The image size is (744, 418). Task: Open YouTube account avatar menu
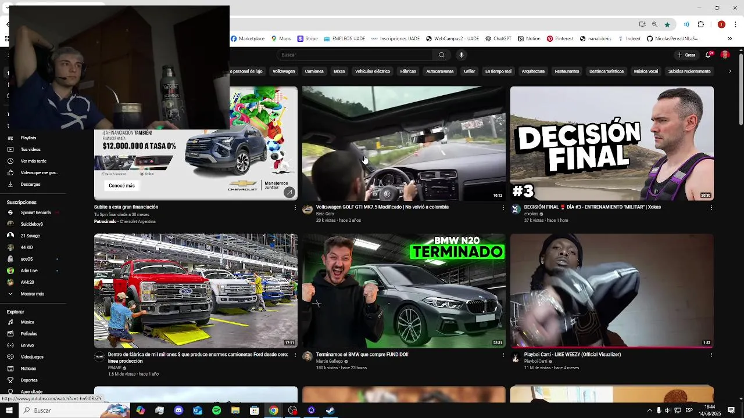click(x=725, y=55)
